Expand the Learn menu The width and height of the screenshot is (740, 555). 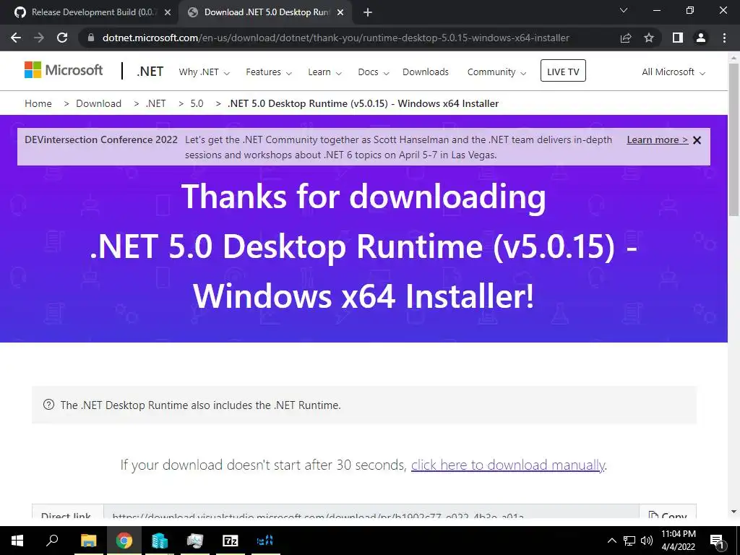324,72
